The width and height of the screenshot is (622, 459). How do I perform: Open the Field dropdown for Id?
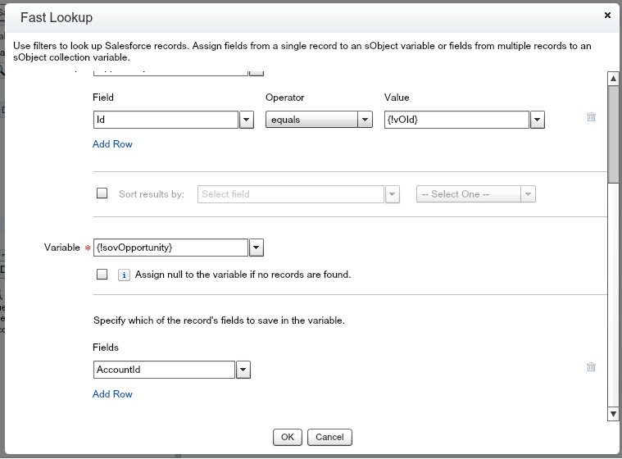[246, 120]
